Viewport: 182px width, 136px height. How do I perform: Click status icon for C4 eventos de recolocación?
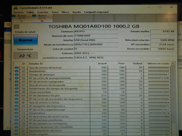tap(16, 117)
